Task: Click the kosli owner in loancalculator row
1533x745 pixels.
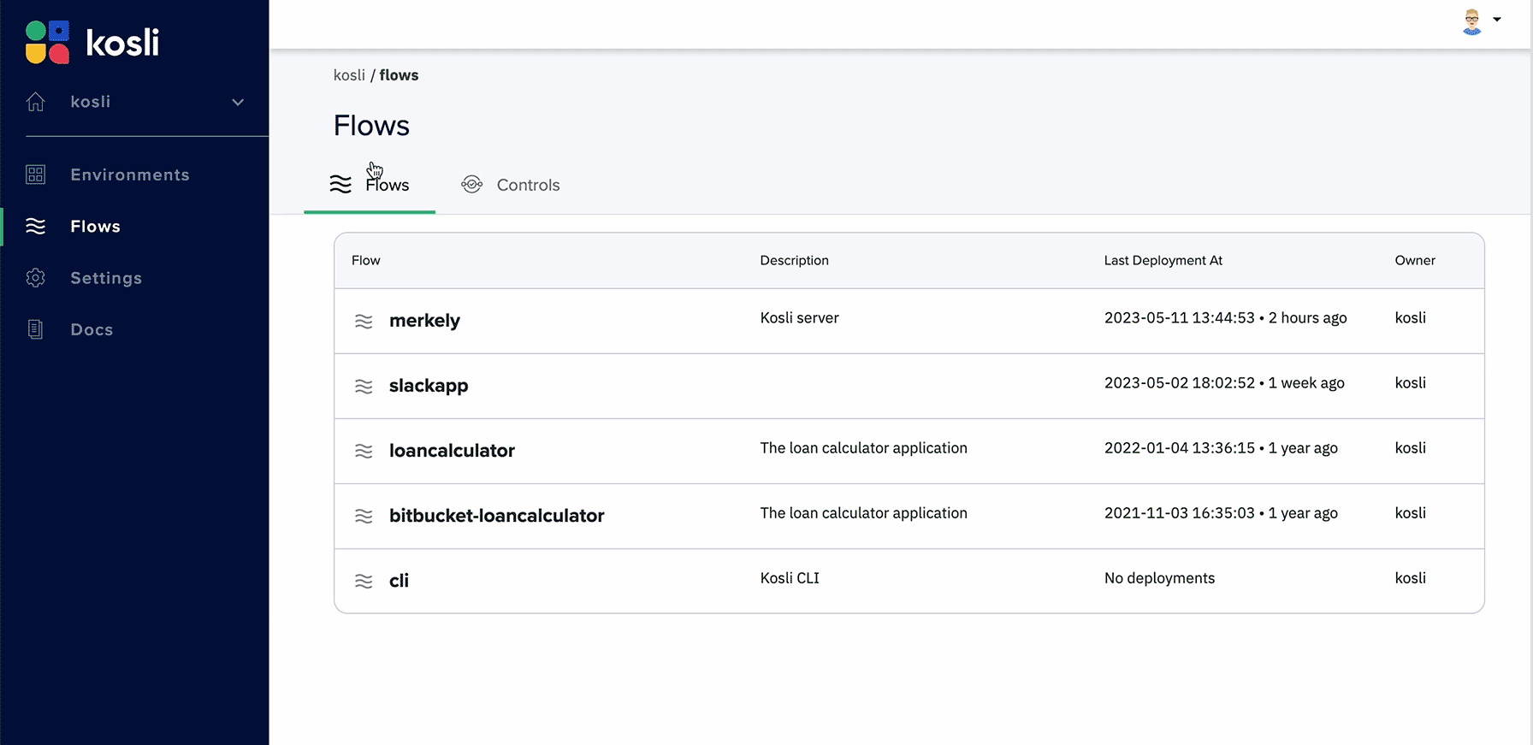Action: point(1410,447)
